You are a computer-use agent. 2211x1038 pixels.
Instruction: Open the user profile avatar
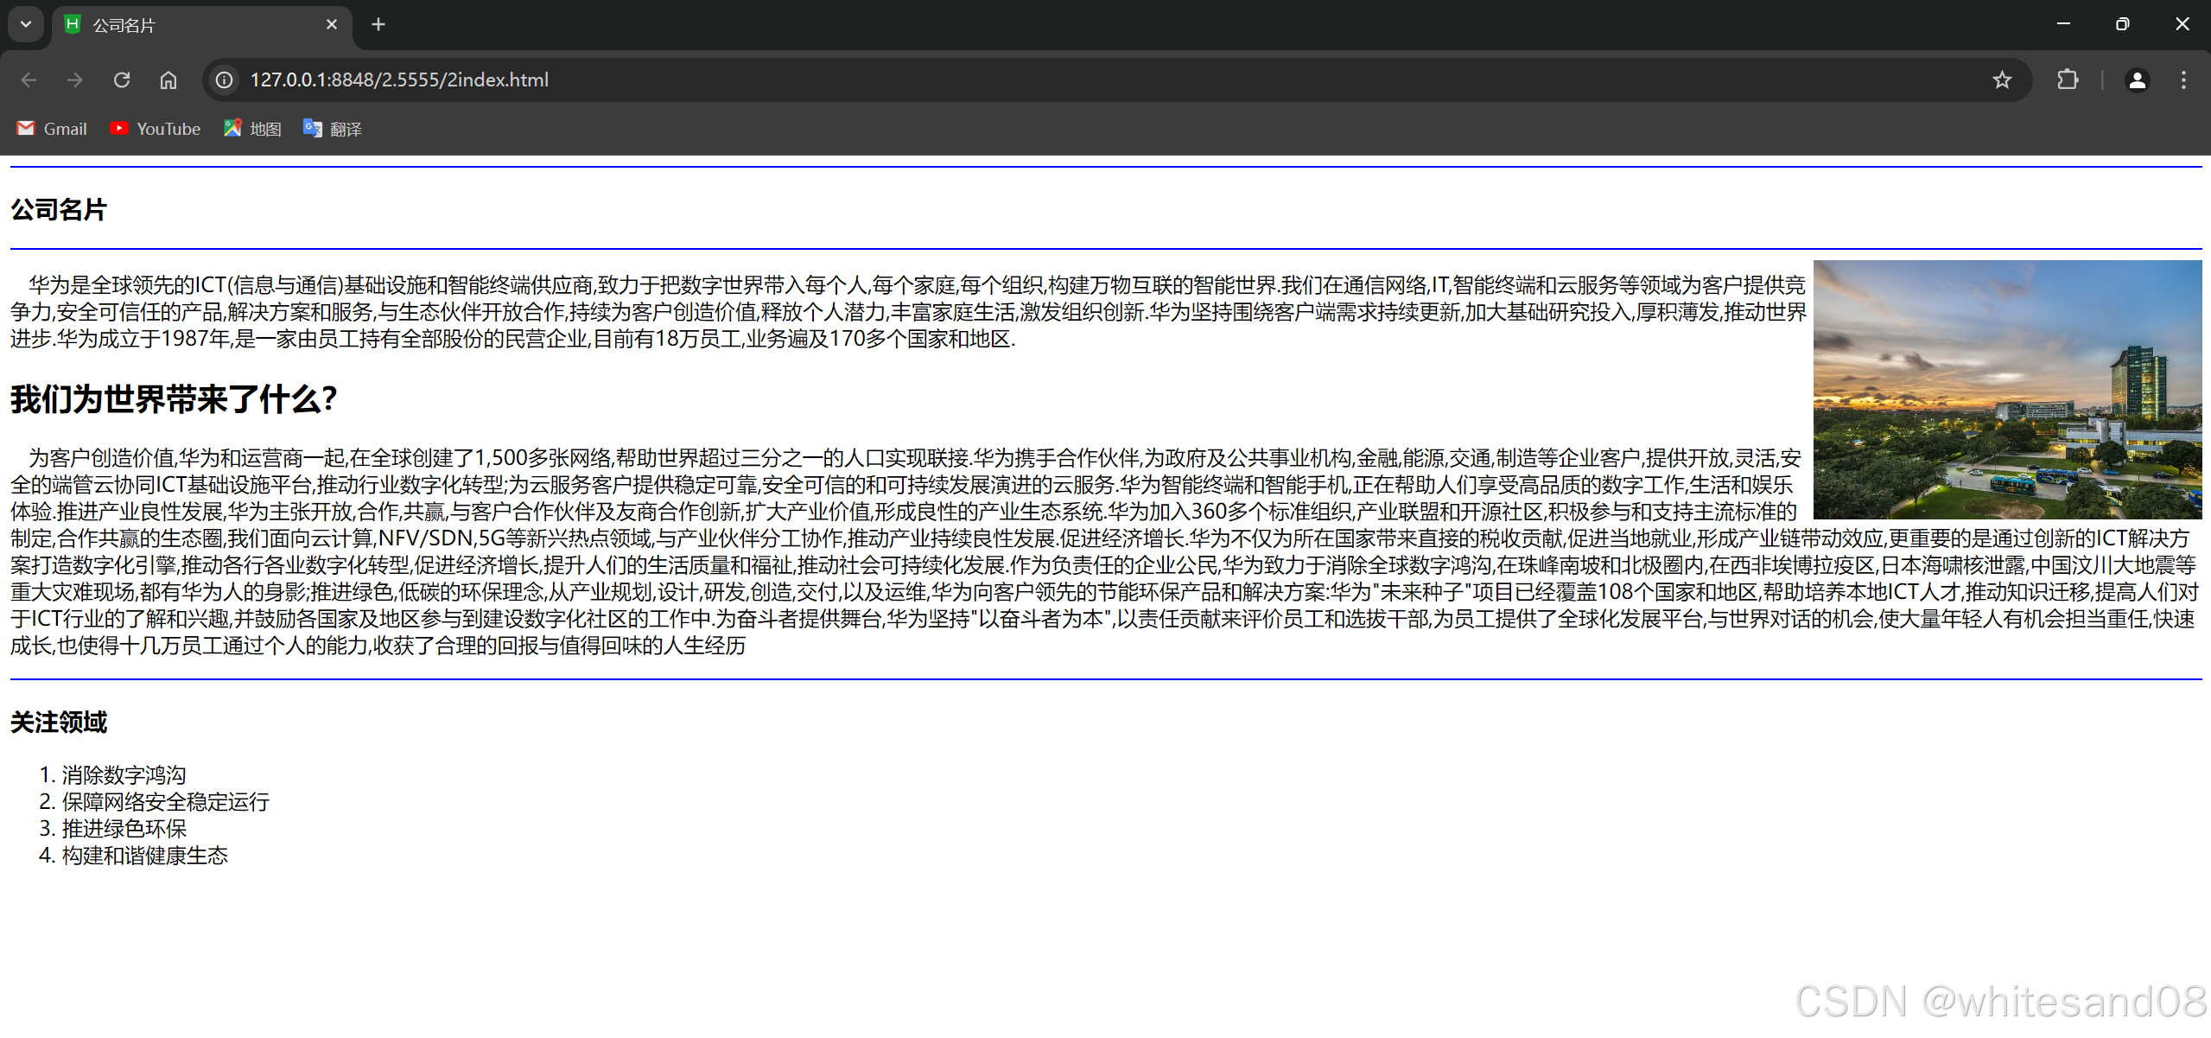coord(2137,80)
